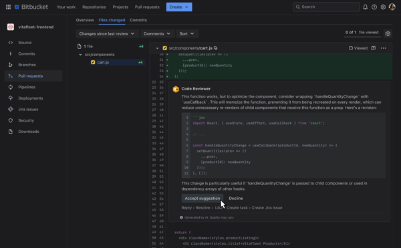Click Create task link
The height and width of the screenshot is (248, 401).
(x=237, y=208)
